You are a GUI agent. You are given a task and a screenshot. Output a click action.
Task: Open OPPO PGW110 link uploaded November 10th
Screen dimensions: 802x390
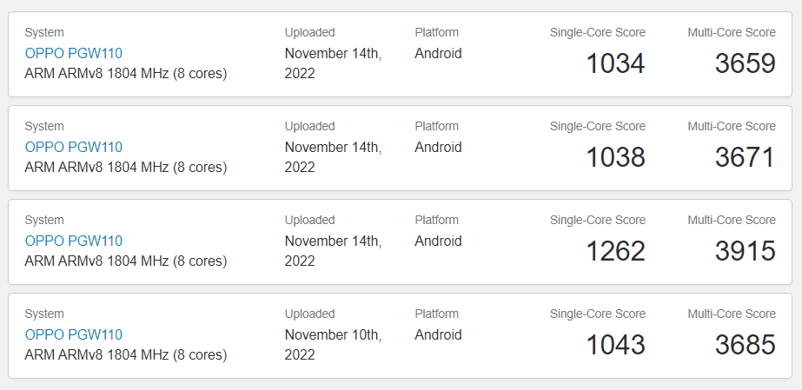click(74, 334)
